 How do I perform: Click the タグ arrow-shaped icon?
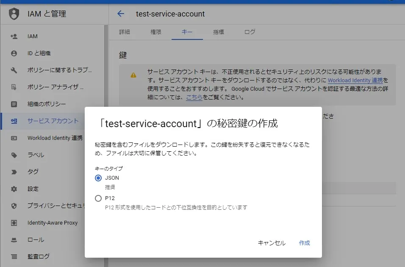[x=14, y=172]
